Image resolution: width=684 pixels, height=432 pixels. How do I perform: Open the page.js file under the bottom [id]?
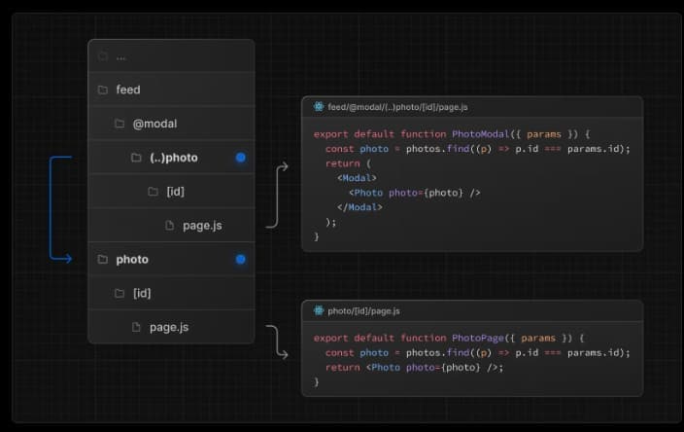pyautogui.click(x=171, y=327)
